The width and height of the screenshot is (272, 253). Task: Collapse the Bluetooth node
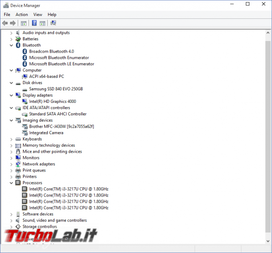(x=11, y=46)
